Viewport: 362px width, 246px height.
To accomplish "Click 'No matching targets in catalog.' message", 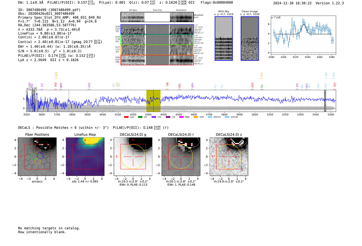I will click(49, 228).
